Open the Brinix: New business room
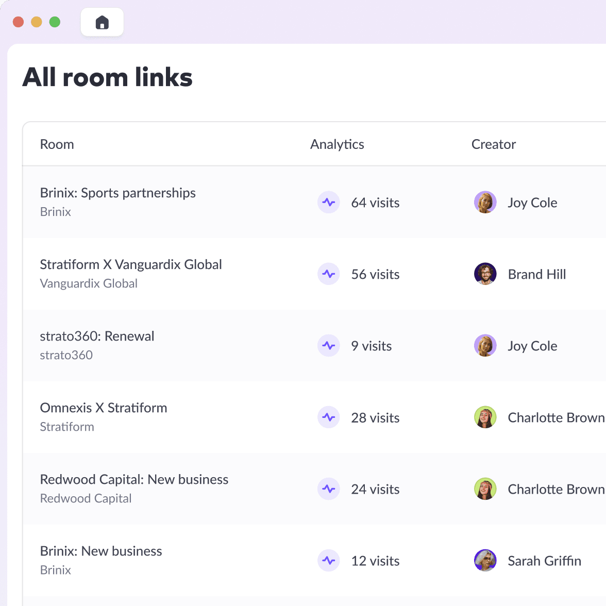 tap(101, 551)
